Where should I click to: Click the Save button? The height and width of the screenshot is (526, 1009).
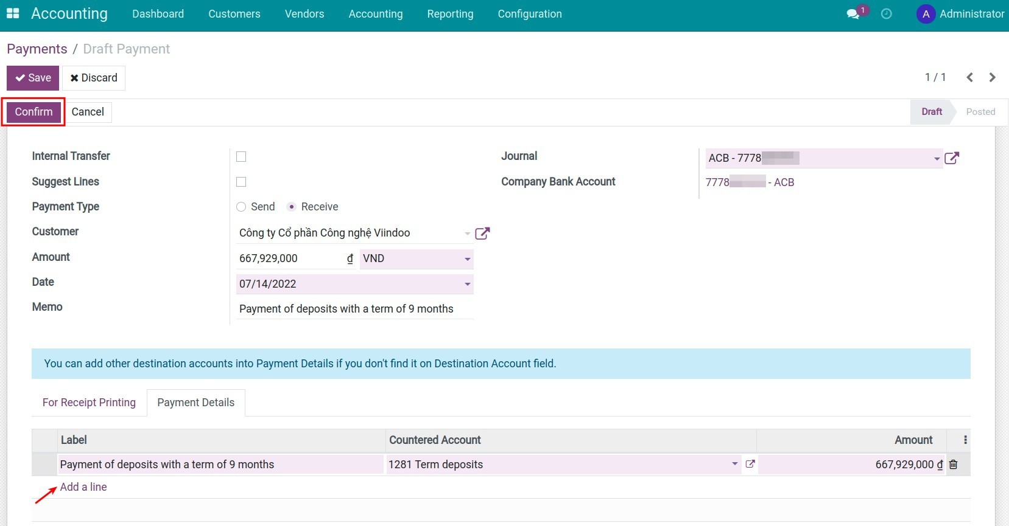tap(33, 78)
